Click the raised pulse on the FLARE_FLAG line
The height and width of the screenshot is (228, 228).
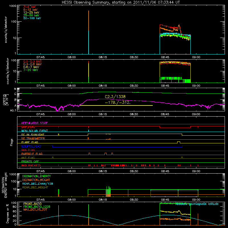179,142
